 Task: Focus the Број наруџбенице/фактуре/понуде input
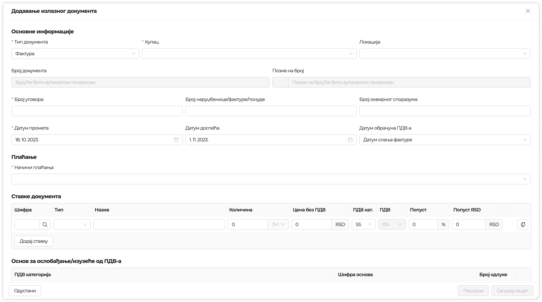(271, 111)
